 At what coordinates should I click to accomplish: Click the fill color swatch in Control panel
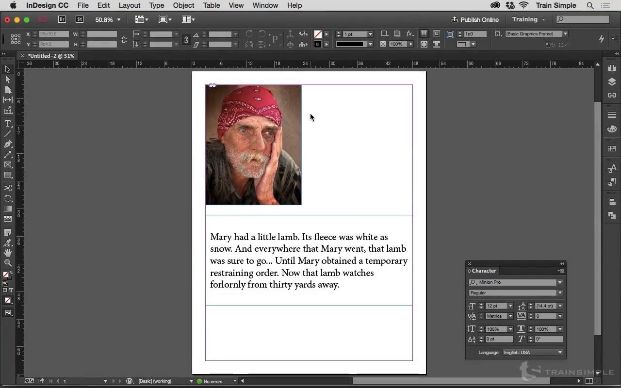click(318, 34)
